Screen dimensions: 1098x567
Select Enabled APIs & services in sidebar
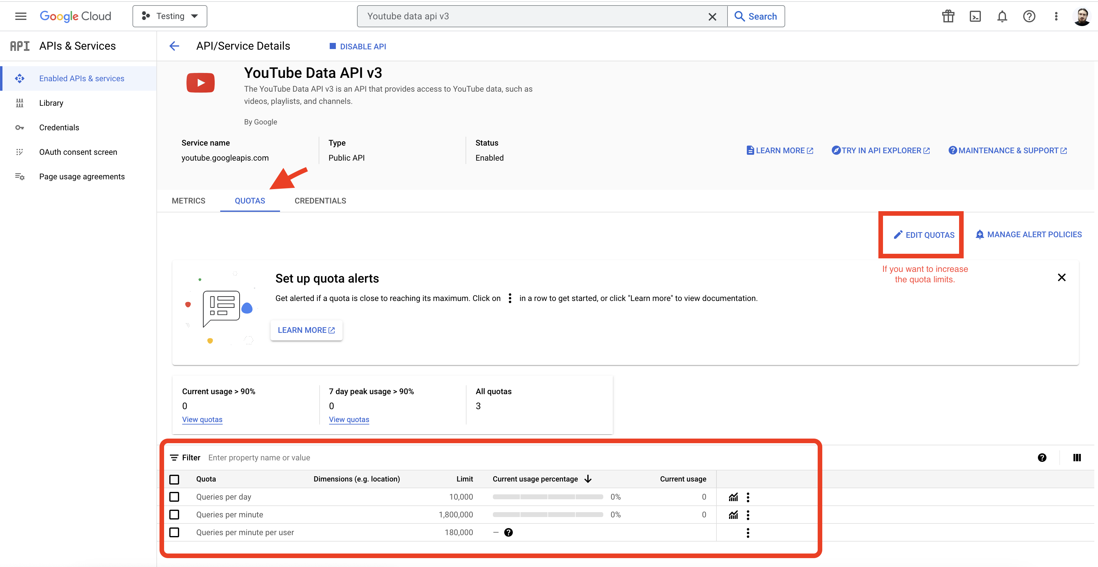coord(79,78)
